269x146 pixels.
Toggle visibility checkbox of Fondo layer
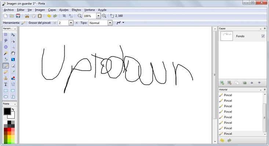(x=263, y=36)
